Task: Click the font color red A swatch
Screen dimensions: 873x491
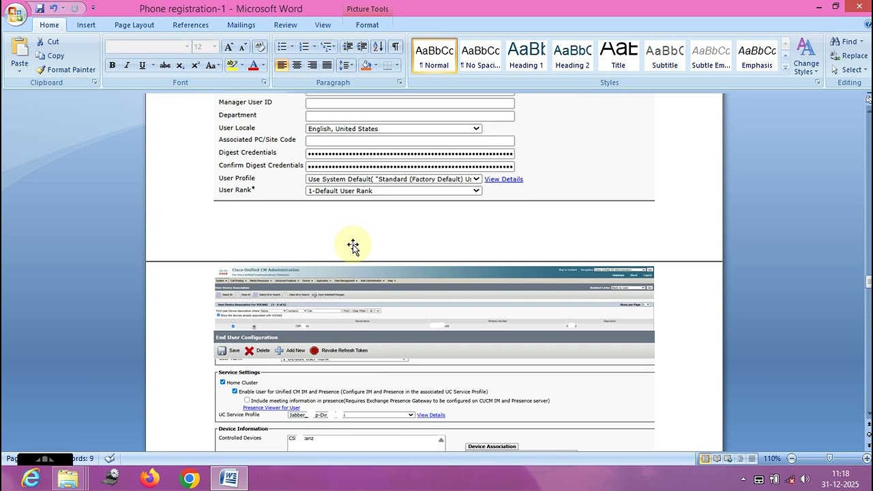Action: pyautogui.click(x=253, y=65)
